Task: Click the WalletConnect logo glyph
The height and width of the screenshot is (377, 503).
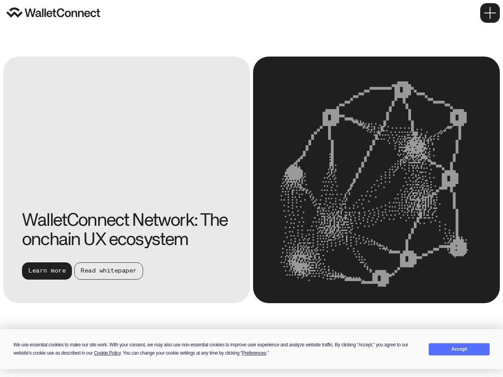Action: click(14, 12)
